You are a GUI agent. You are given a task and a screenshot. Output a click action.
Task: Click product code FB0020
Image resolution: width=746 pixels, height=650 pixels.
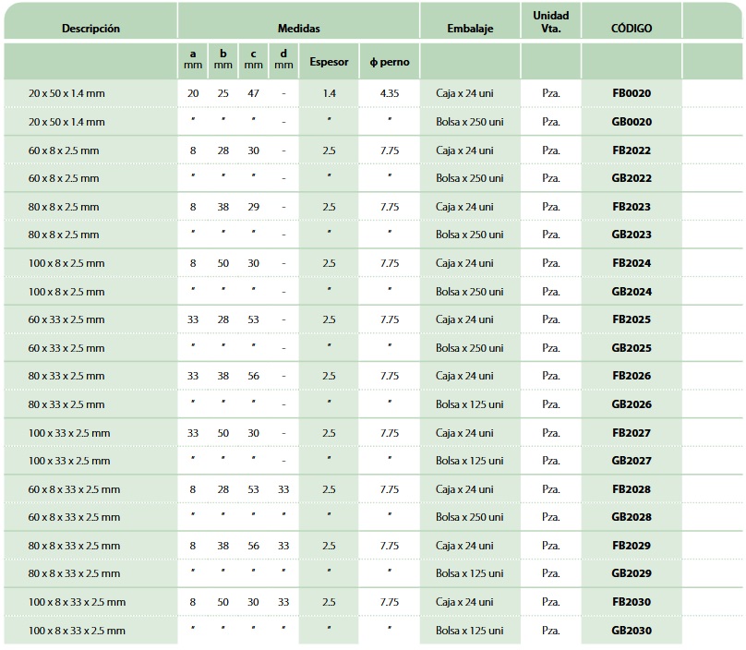pyautogui.click(x=632, y=93)
